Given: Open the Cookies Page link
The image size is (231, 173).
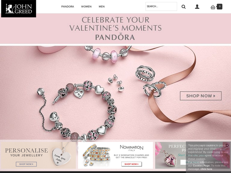Looking at the screenshot, I should click(x=201, y=166).
